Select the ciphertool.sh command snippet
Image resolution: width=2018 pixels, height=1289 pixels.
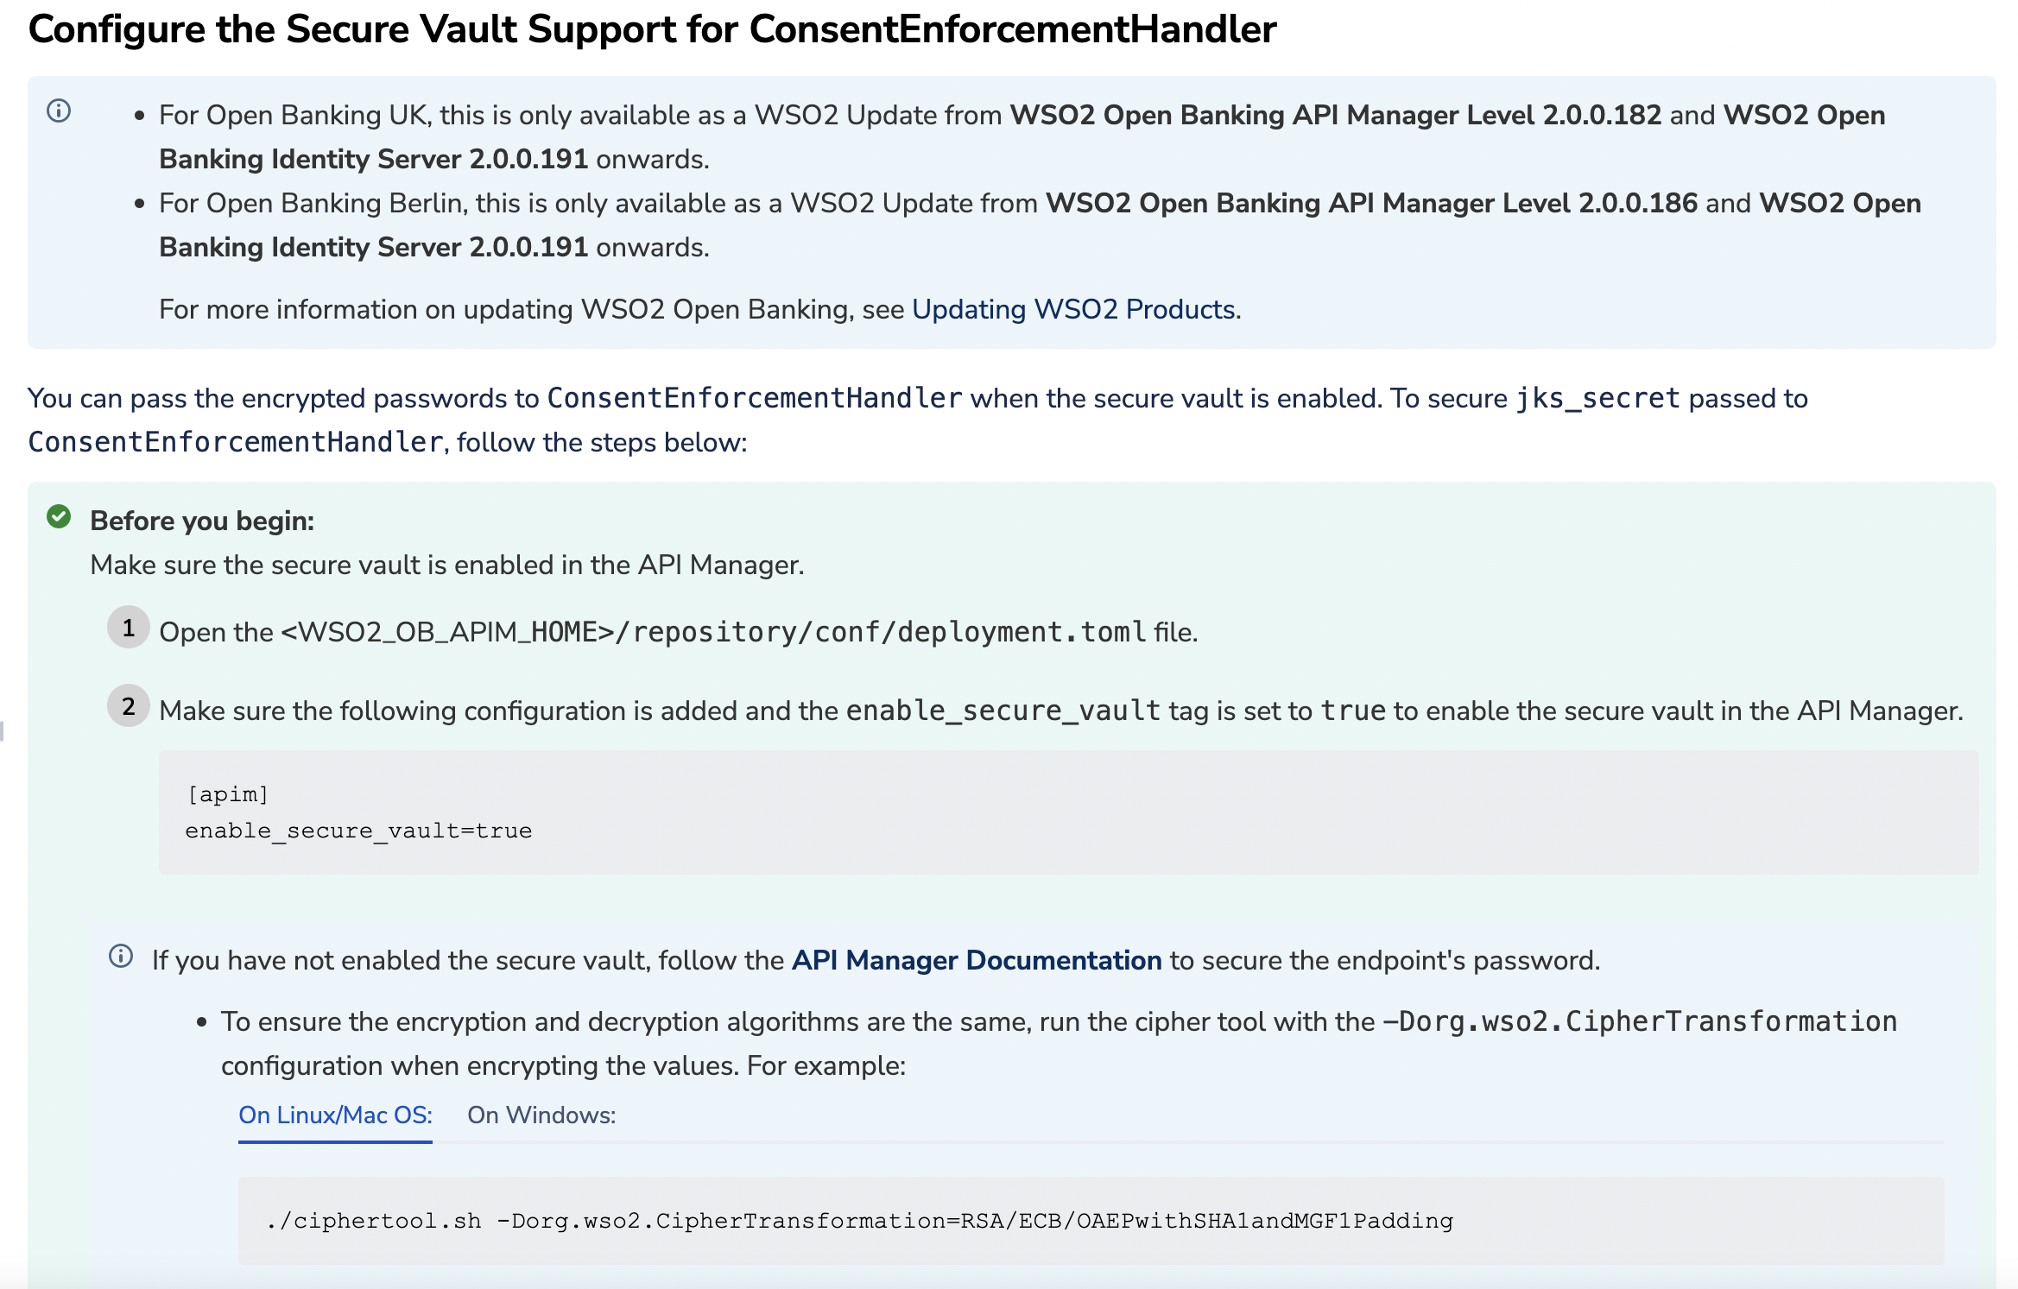(x=859, y=1220)
